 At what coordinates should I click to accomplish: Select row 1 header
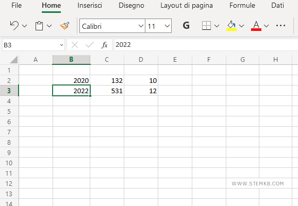9,70
